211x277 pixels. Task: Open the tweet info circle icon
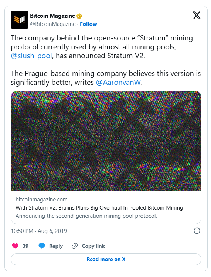point(197,231)
